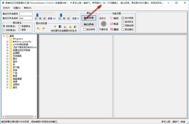The width and height of the screenshot is (189, 124).
Task: Click the 深度 slider handle
Action: click(61, 15)
